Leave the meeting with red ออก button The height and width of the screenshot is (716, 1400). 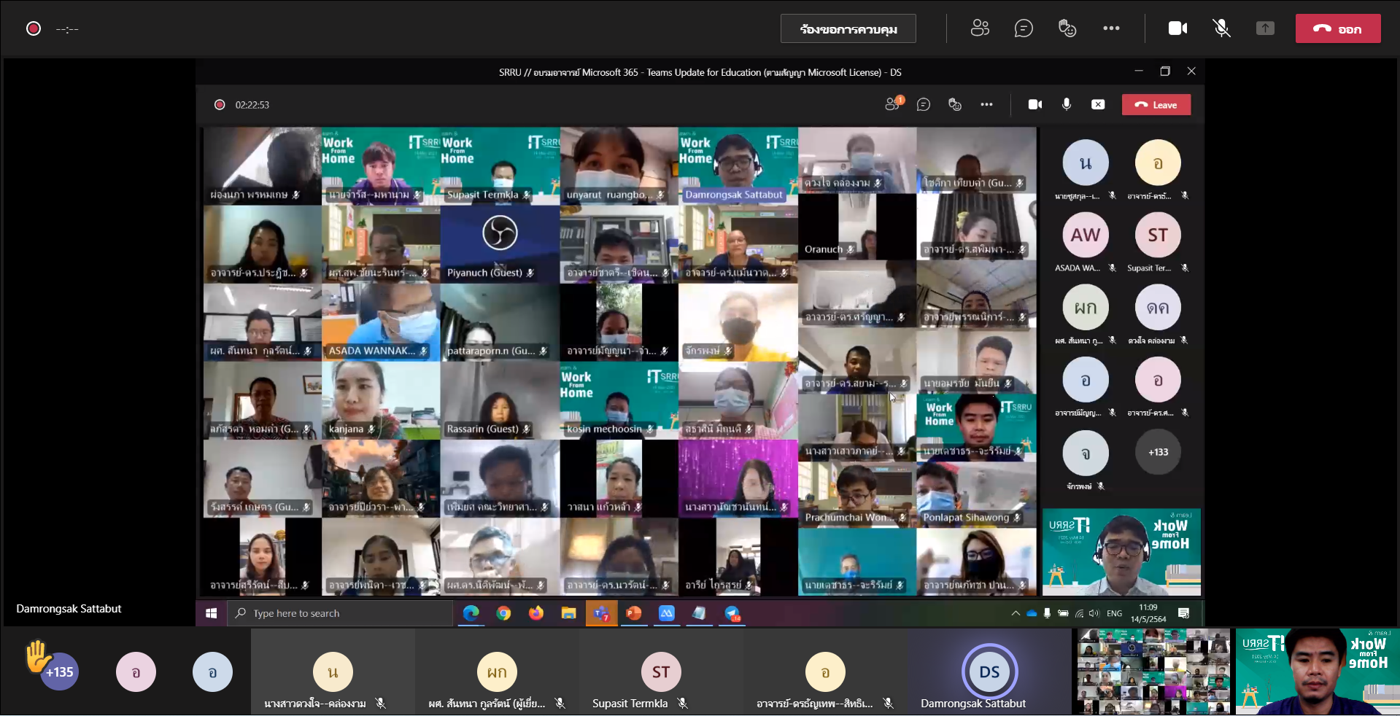(x=1338, y=29)
